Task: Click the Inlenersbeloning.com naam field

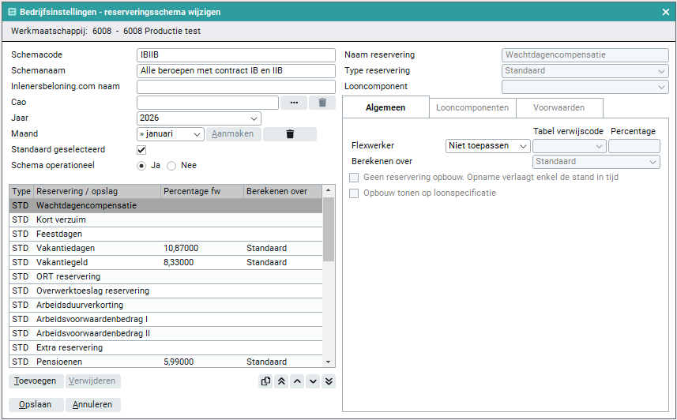Action: (236, 87)
